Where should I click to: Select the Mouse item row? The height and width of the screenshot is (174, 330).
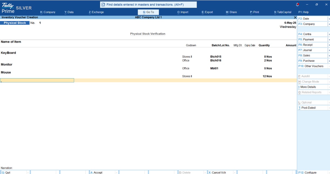(x=6, y=73)
